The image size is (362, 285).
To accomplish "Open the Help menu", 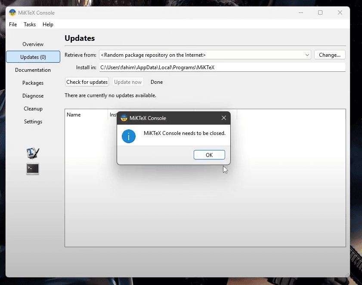I will point(48,25).
